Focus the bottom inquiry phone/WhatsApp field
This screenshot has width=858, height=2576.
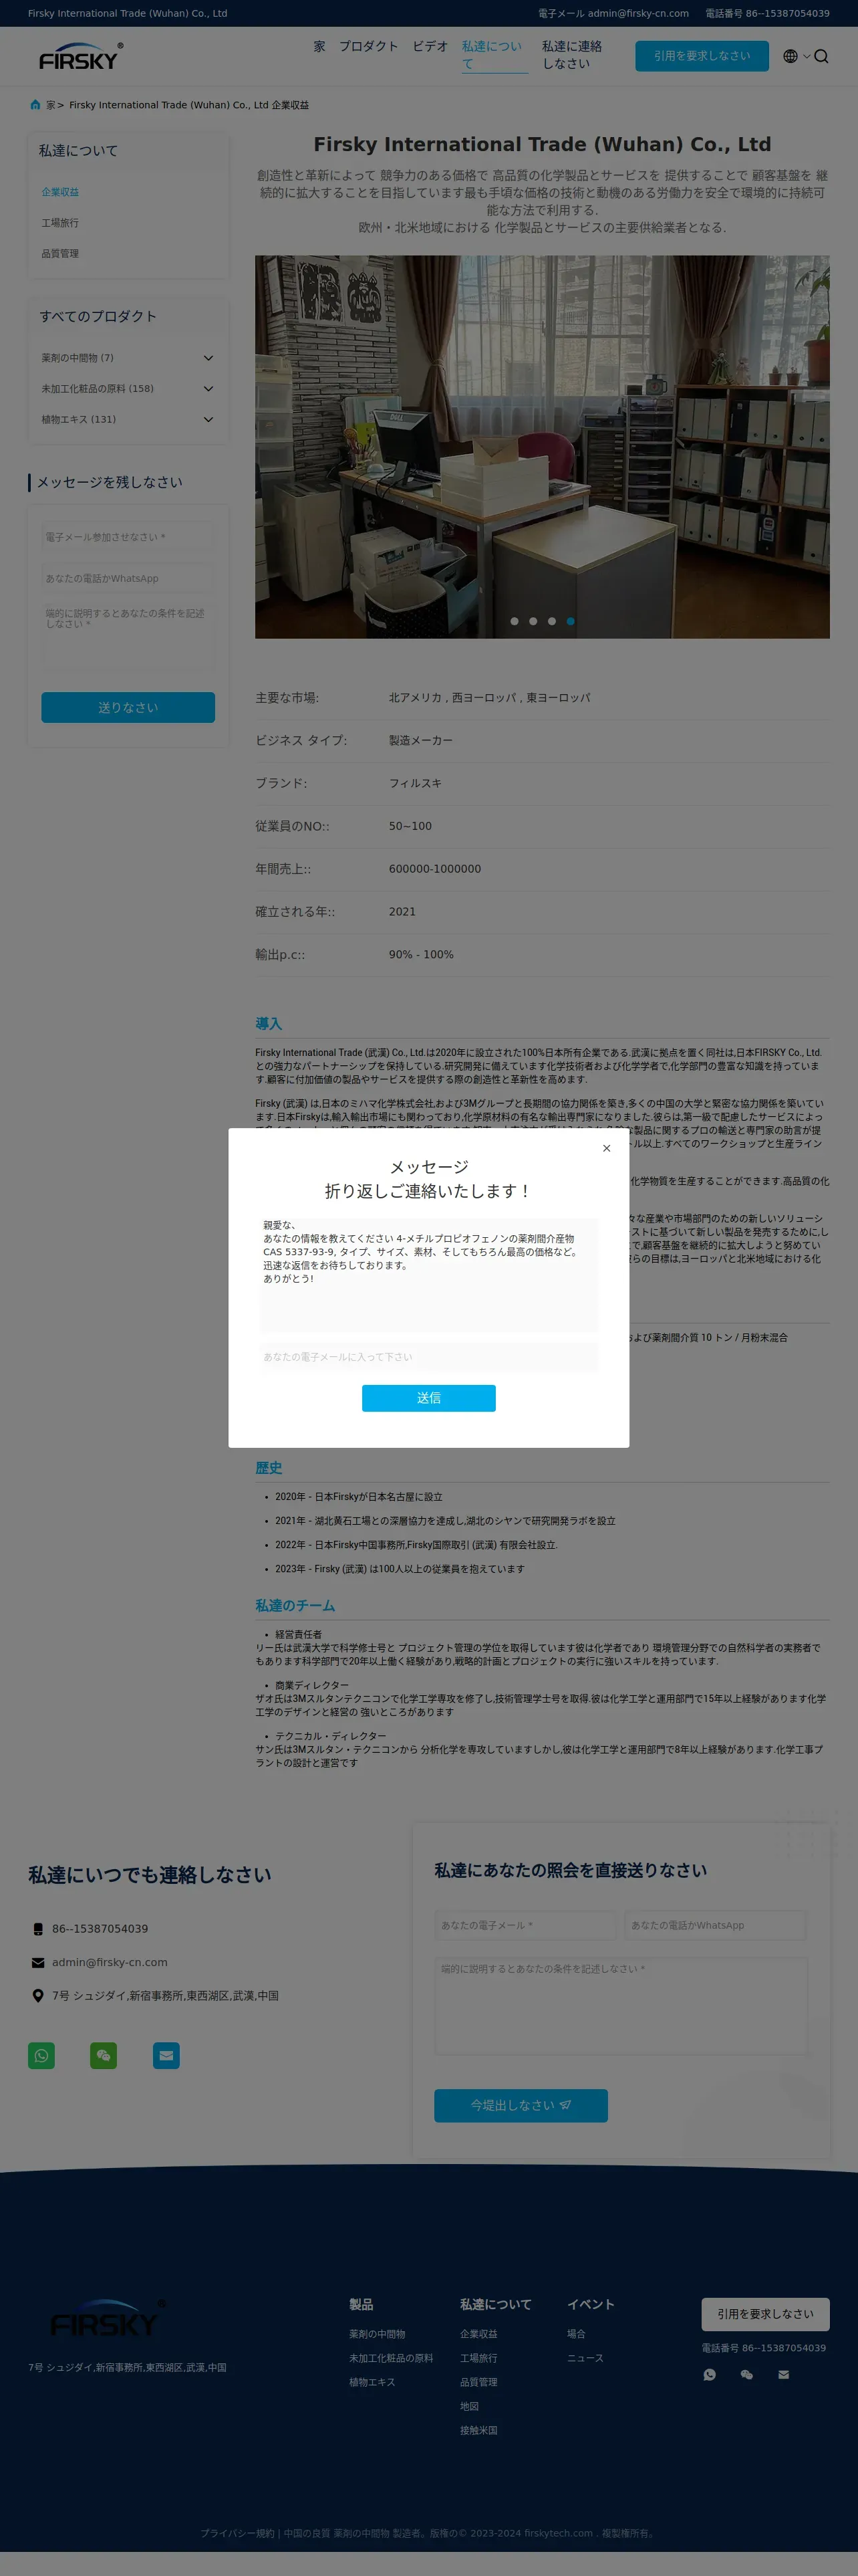pos(715,1925)
